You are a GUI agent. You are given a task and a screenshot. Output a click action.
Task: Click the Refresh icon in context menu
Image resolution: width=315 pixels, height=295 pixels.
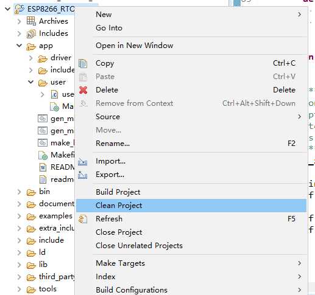[x=83, y=219]
